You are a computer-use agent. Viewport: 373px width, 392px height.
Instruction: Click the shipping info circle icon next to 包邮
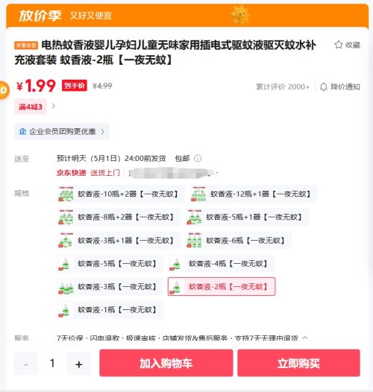198,158
